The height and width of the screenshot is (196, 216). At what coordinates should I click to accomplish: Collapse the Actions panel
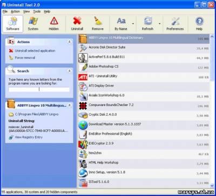[70, 42]
